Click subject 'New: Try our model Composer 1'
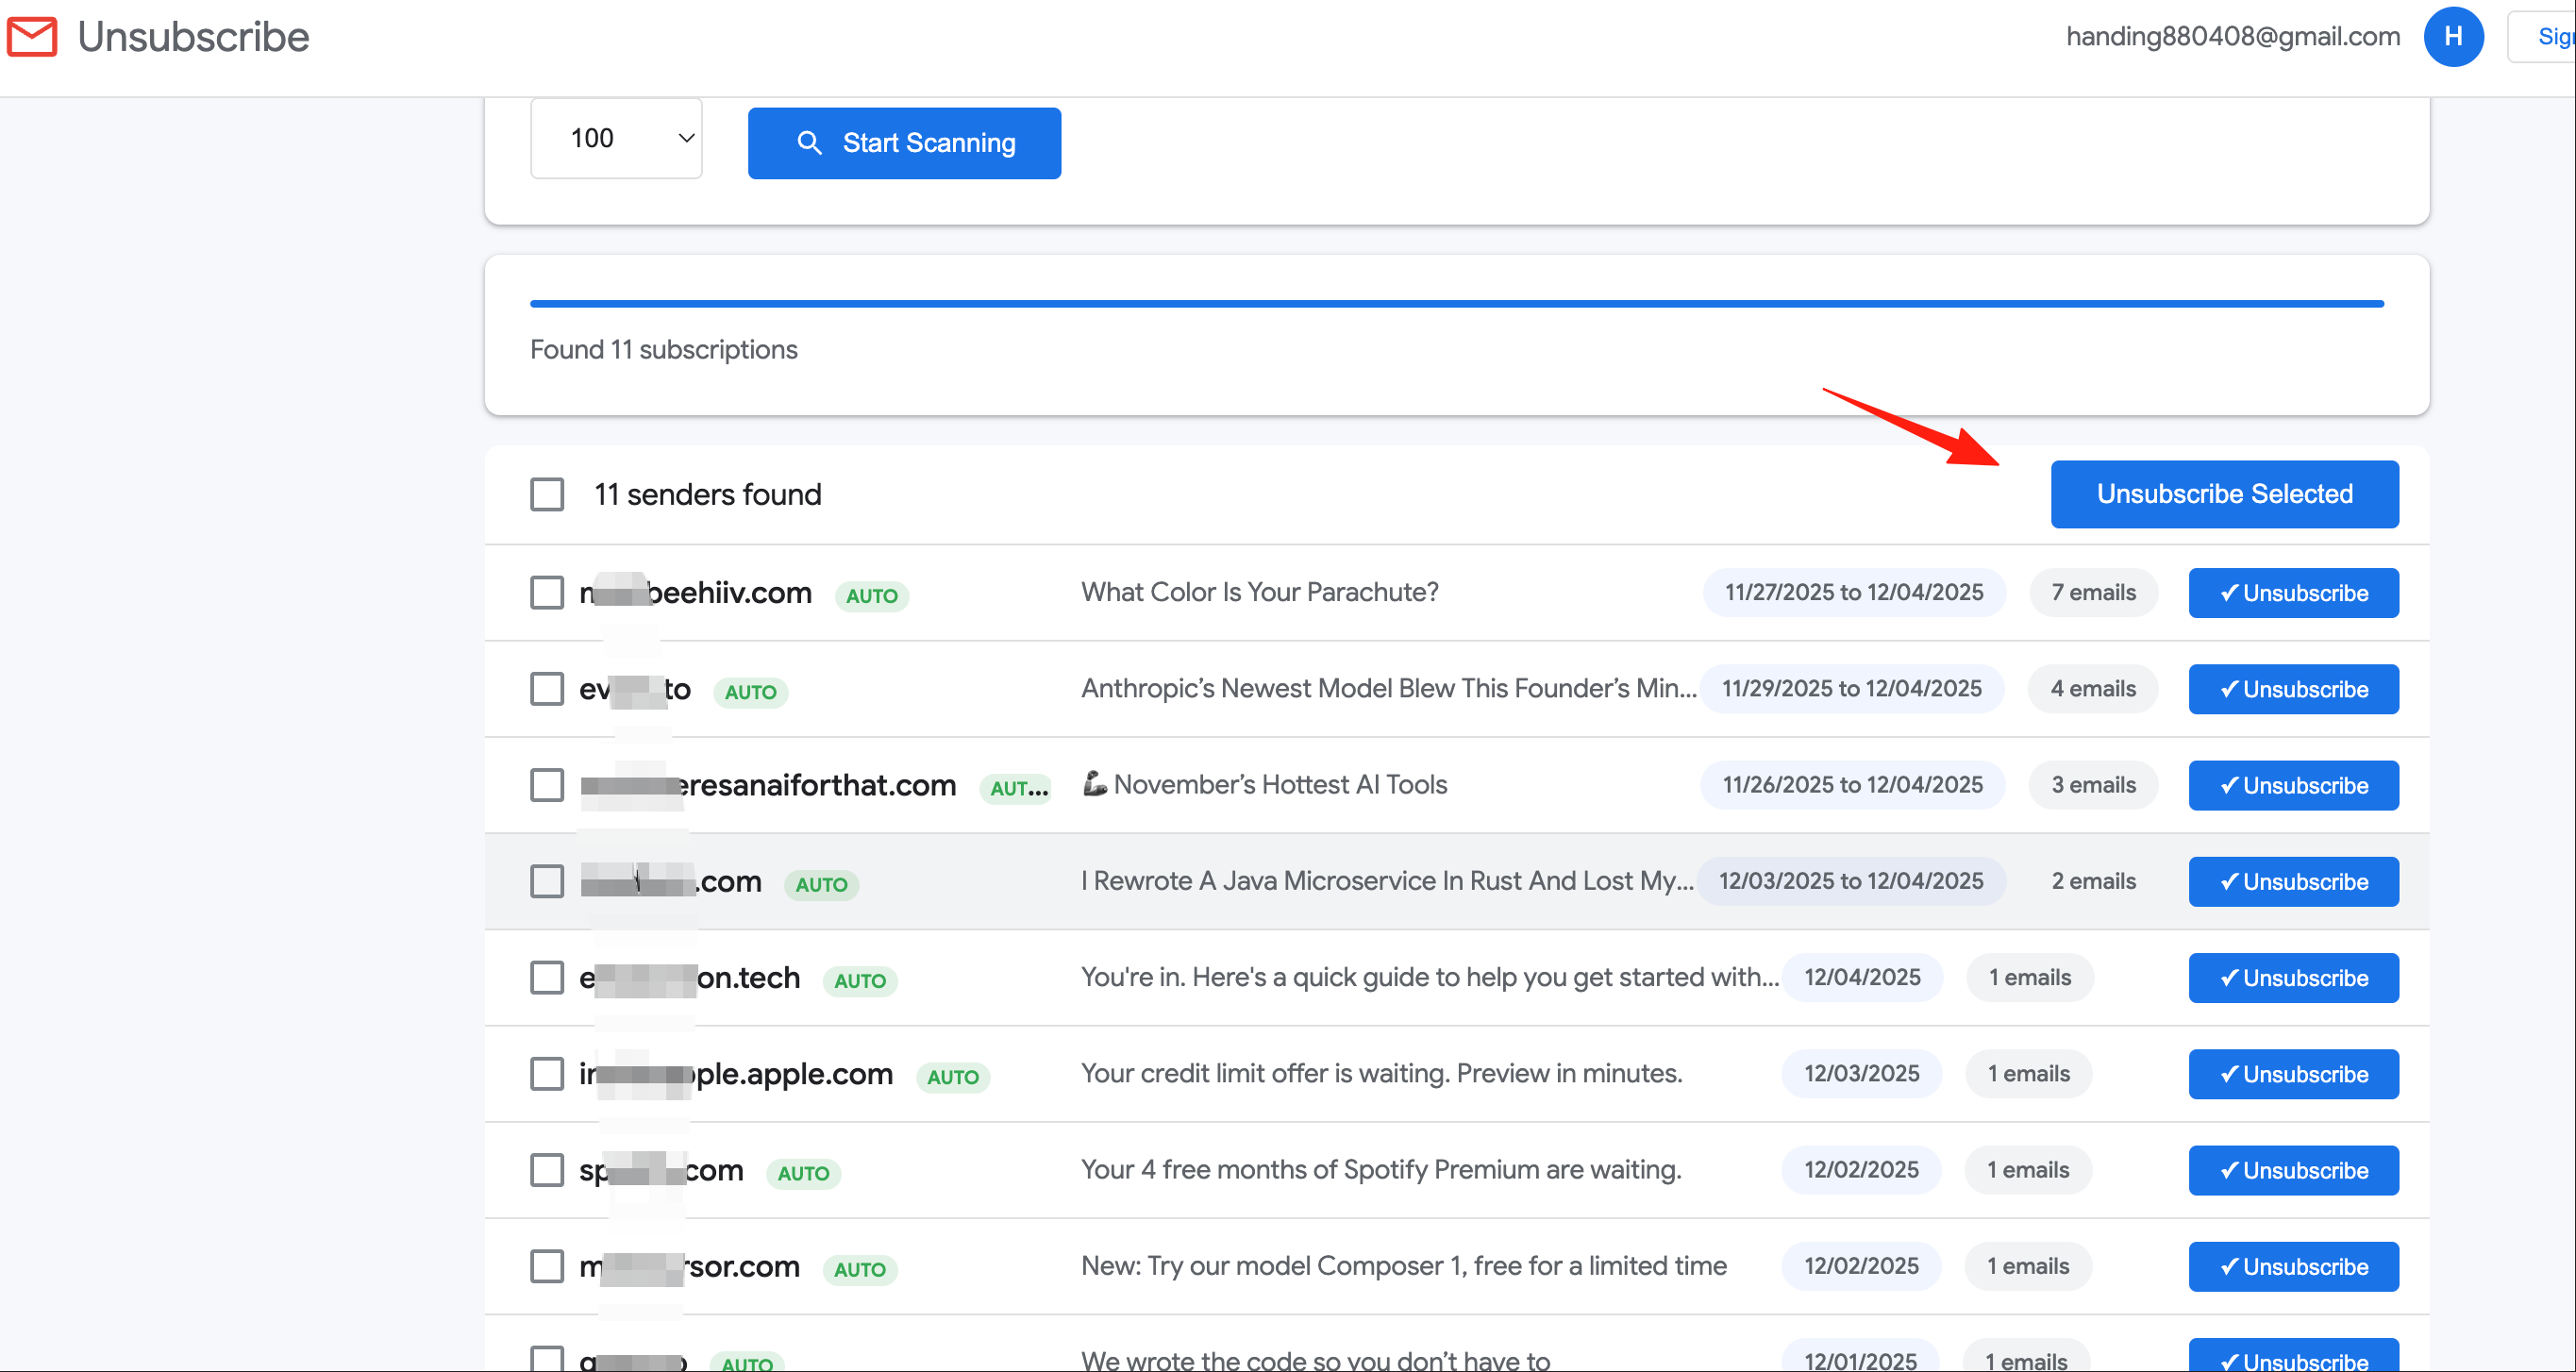Image resolution: width=2576 pixels, height=1372 pixels. click(1404, 1266)
